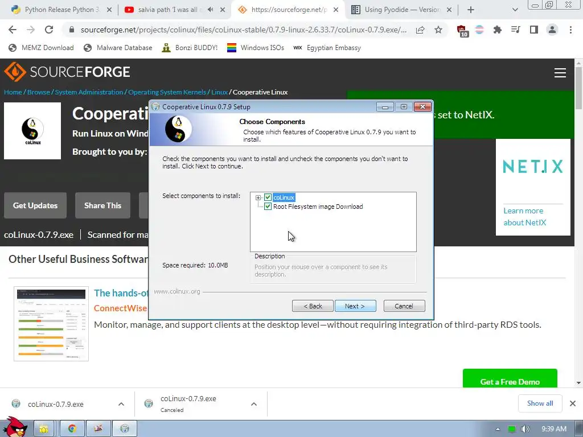Open SourceForge hamburger menu
This screenshot has height=437, width=583.
(560, 73)
